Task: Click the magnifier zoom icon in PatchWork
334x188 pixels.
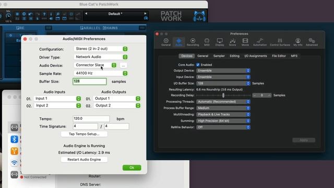Action: click(x=58, y=14)
